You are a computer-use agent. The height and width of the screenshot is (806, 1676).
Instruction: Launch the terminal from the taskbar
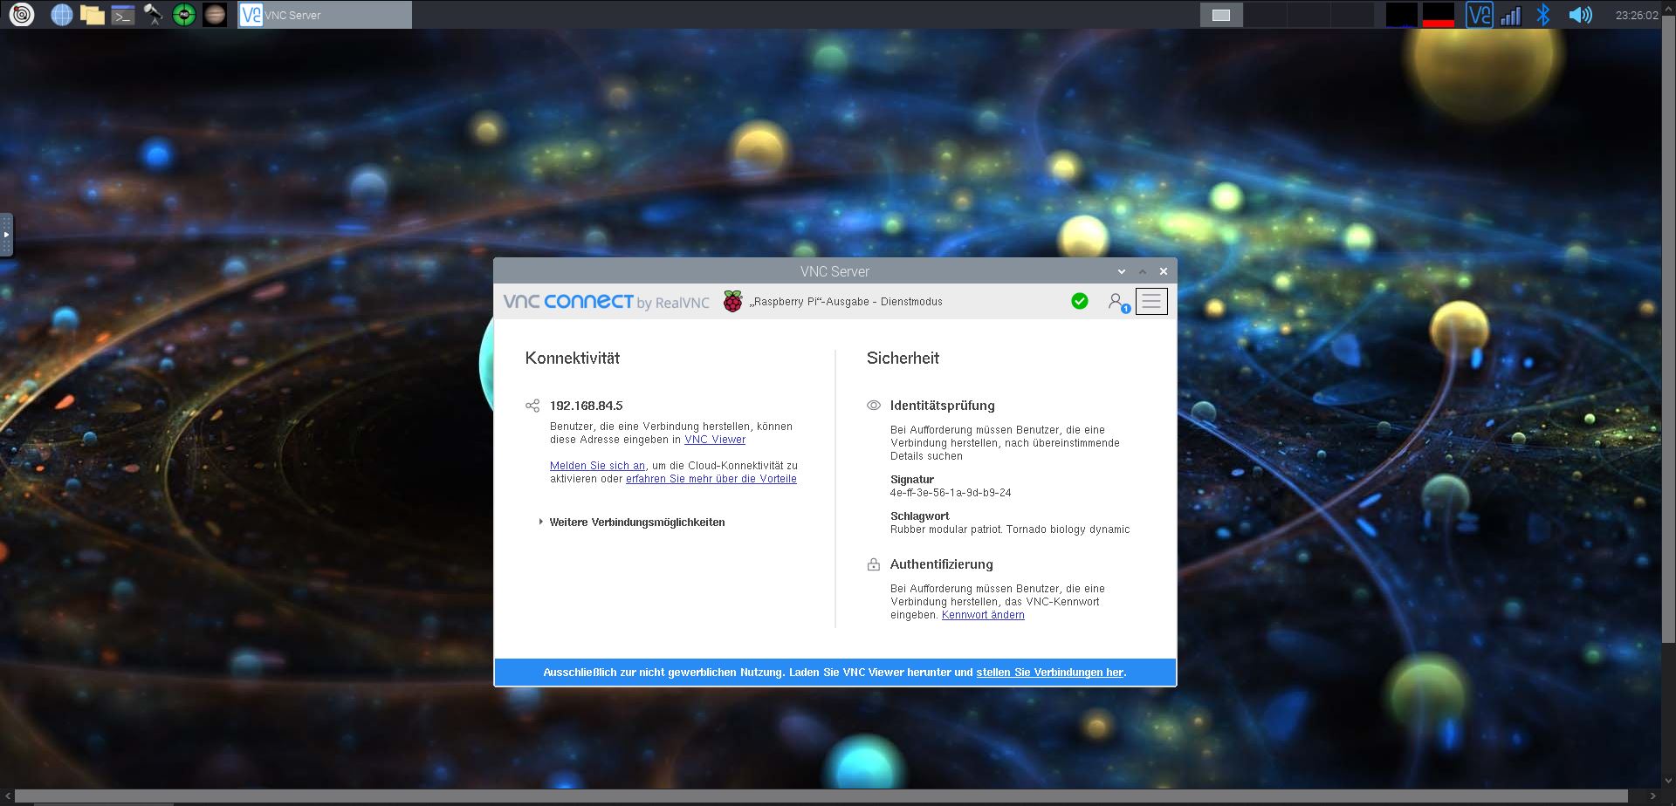(123, 15)
